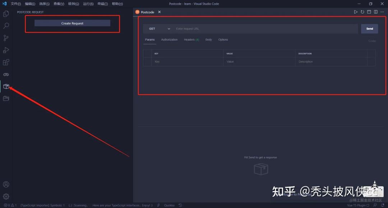Open the Search view icon
The image size is (388, 208).
point(6,26)
